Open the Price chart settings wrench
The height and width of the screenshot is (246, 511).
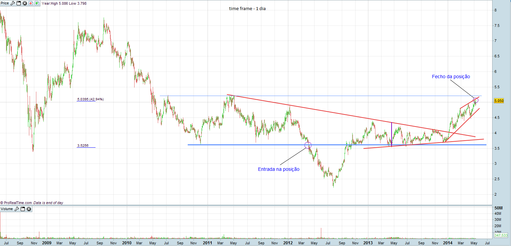click(x=13, y=3)
